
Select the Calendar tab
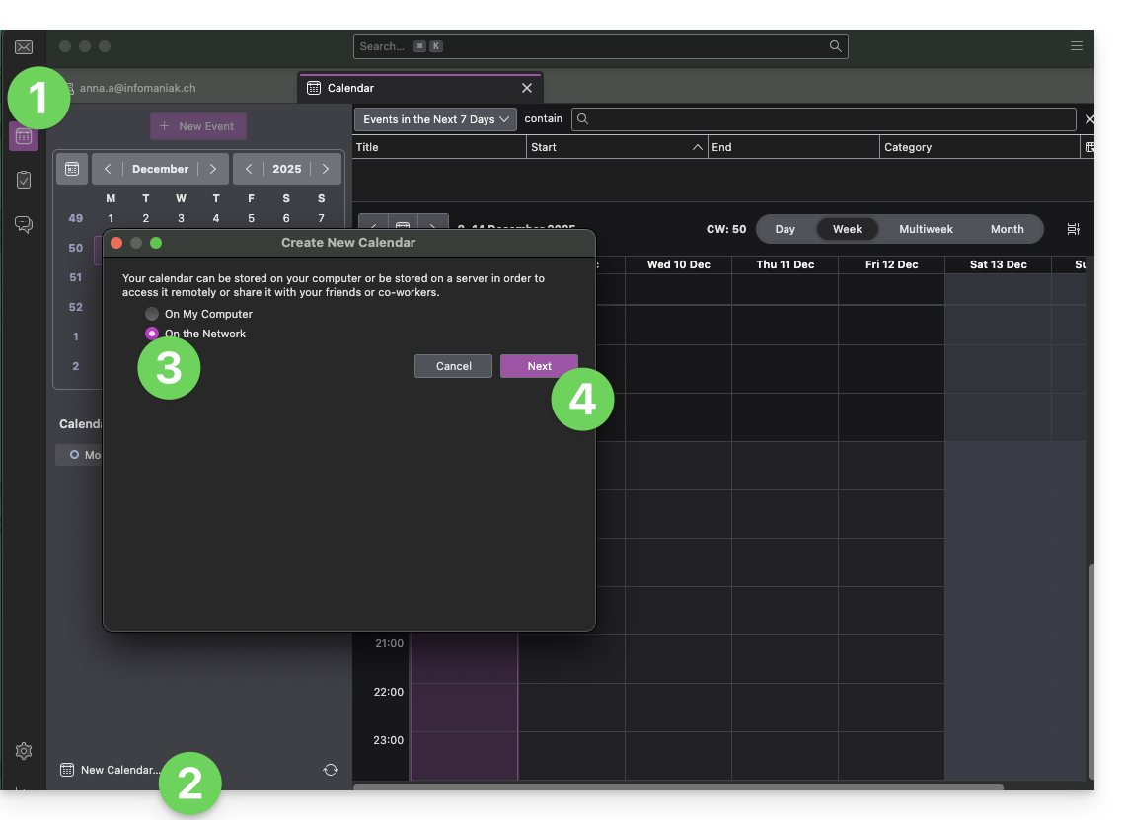click(419, 88)
